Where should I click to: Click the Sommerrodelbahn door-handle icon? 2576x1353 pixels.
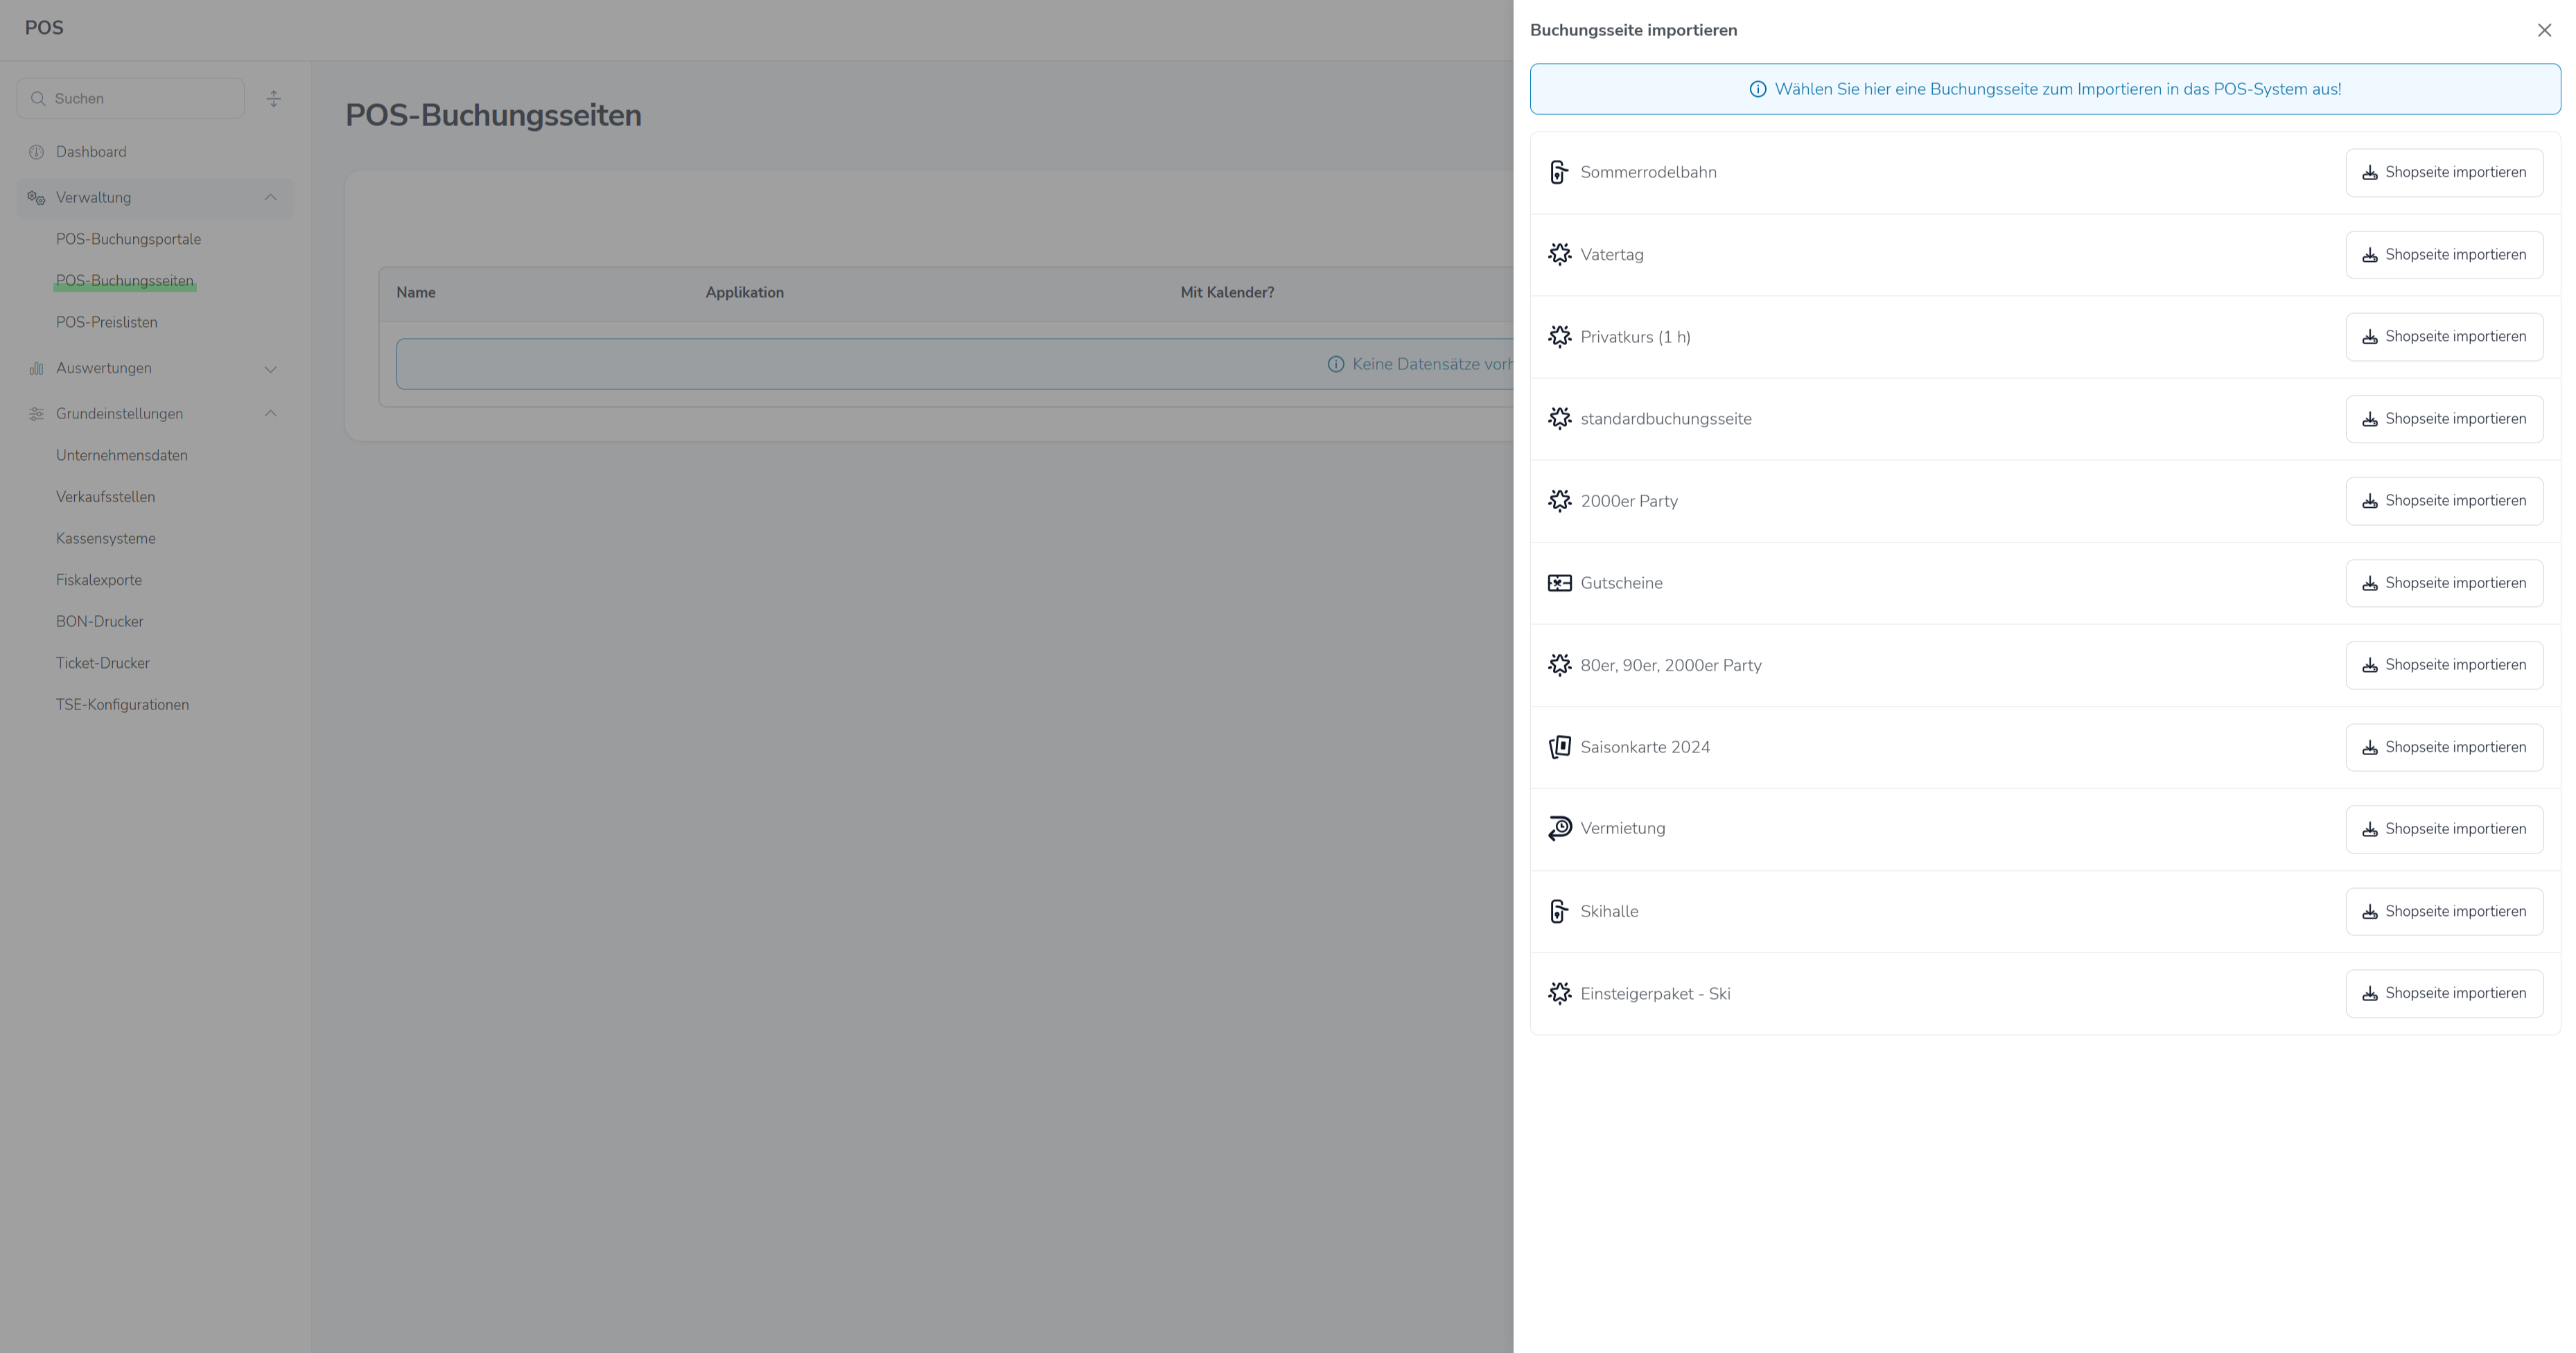click(1559, 172)
